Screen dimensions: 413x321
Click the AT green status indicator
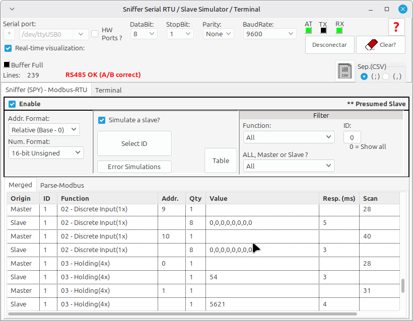tap(308, 31)
